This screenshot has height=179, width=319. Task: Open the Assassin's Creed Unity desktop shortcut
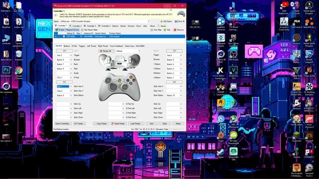click(x=284, y=22)
